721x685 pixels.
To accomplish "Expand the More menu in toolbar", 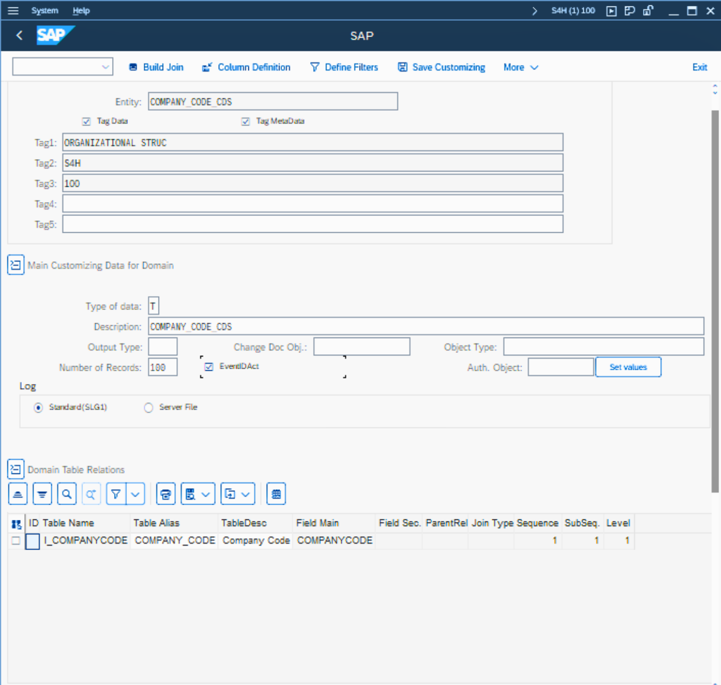I will coord(521,67).
